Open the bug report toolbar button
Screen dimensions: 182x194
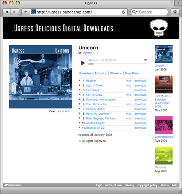[x=175, y=12]
